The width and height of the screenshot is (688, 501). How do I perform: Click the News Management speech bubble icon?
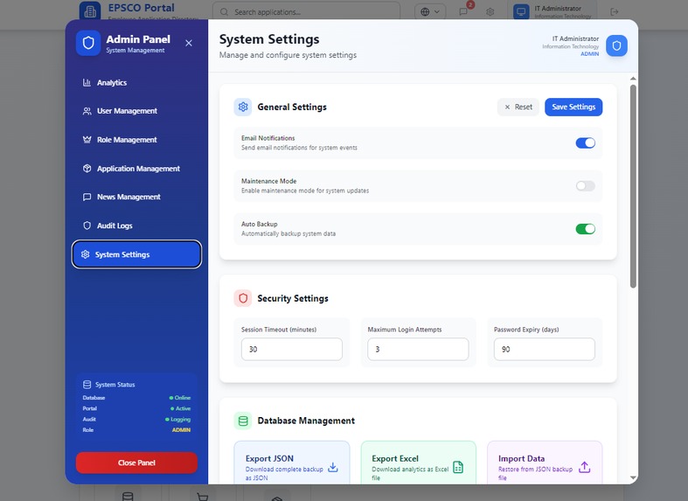tap(87, 197)
